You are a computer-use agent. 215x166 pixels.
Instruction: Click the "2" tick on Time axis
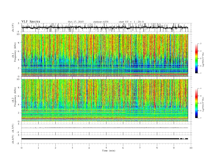pyautogui.click(x=55, y=148)
